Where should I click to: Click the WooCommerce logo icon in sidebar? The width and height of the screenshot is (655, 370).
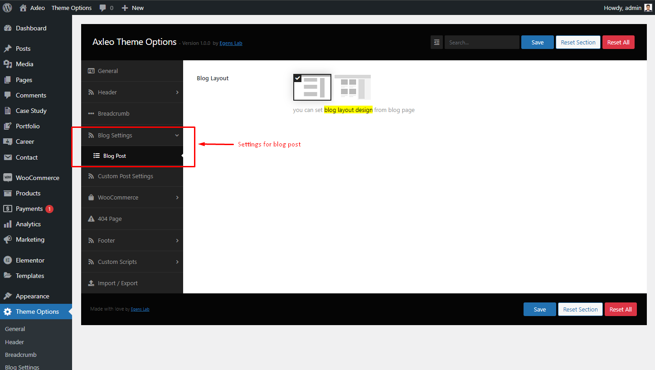click(7, 178)
